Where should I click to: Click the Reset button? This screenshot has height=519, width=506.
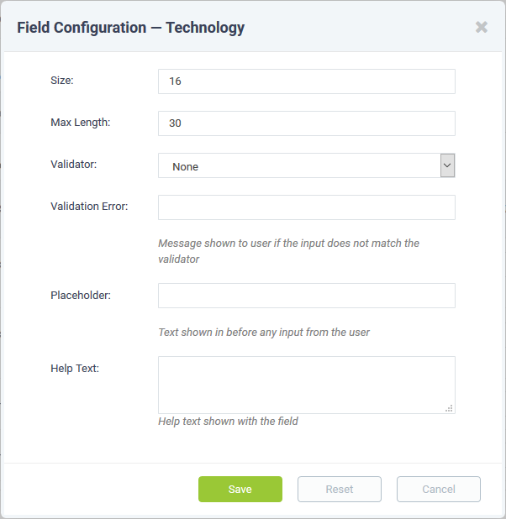[340, 490]
